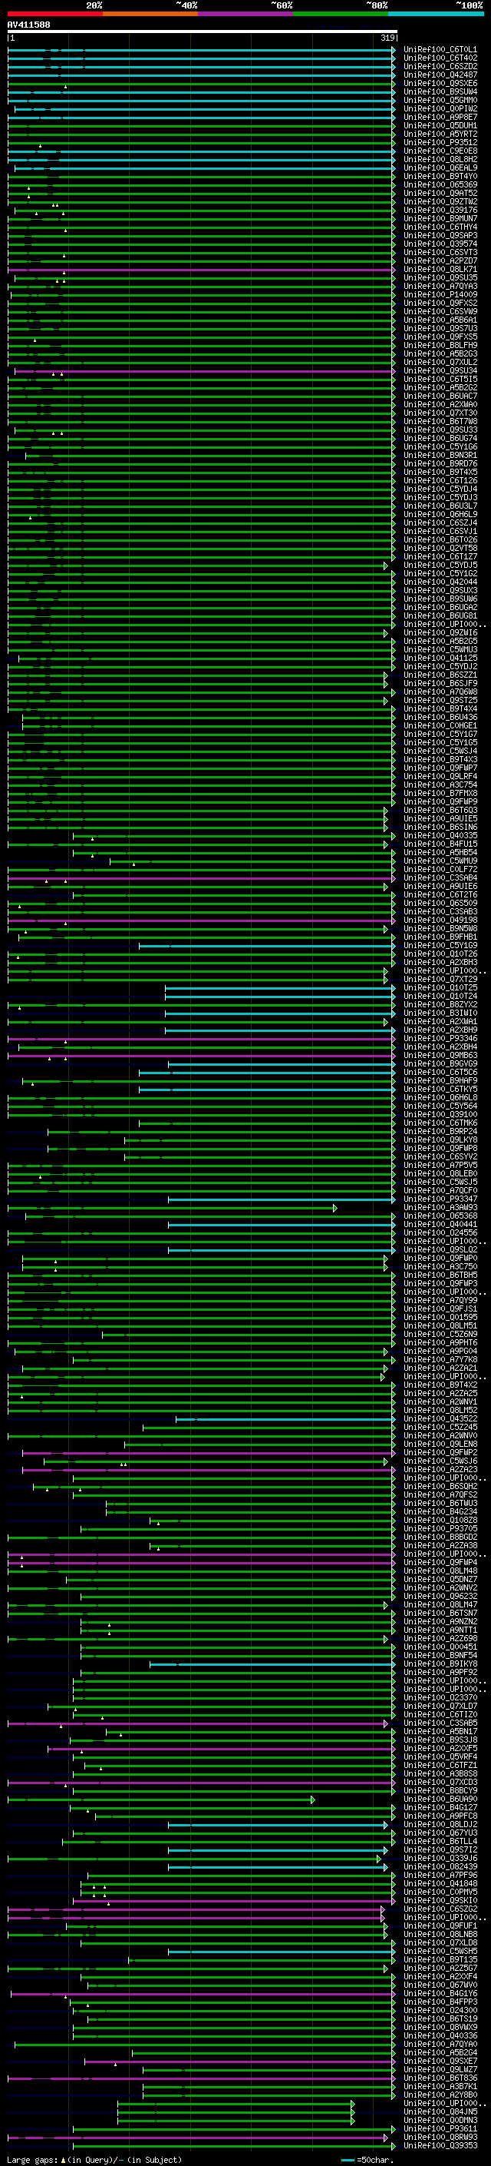Select label UniRef100_C6TKY5
491x2166 pixels.
tap(440, 1089)
